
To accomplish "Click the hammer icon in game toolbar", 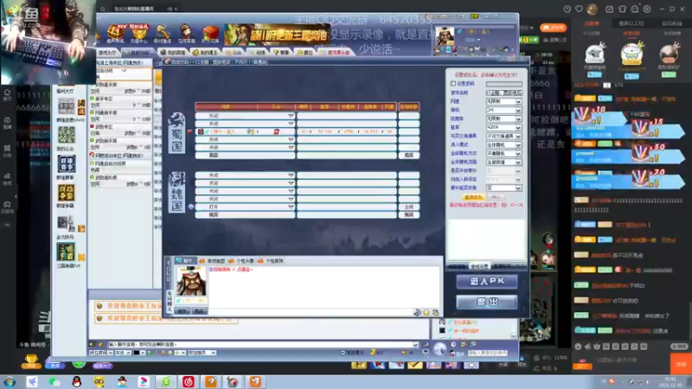I will [163, 34].
